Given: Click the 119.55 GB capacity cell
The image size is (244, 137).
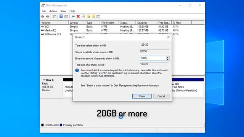Looking at the screenshot, I should click(143, 27).
